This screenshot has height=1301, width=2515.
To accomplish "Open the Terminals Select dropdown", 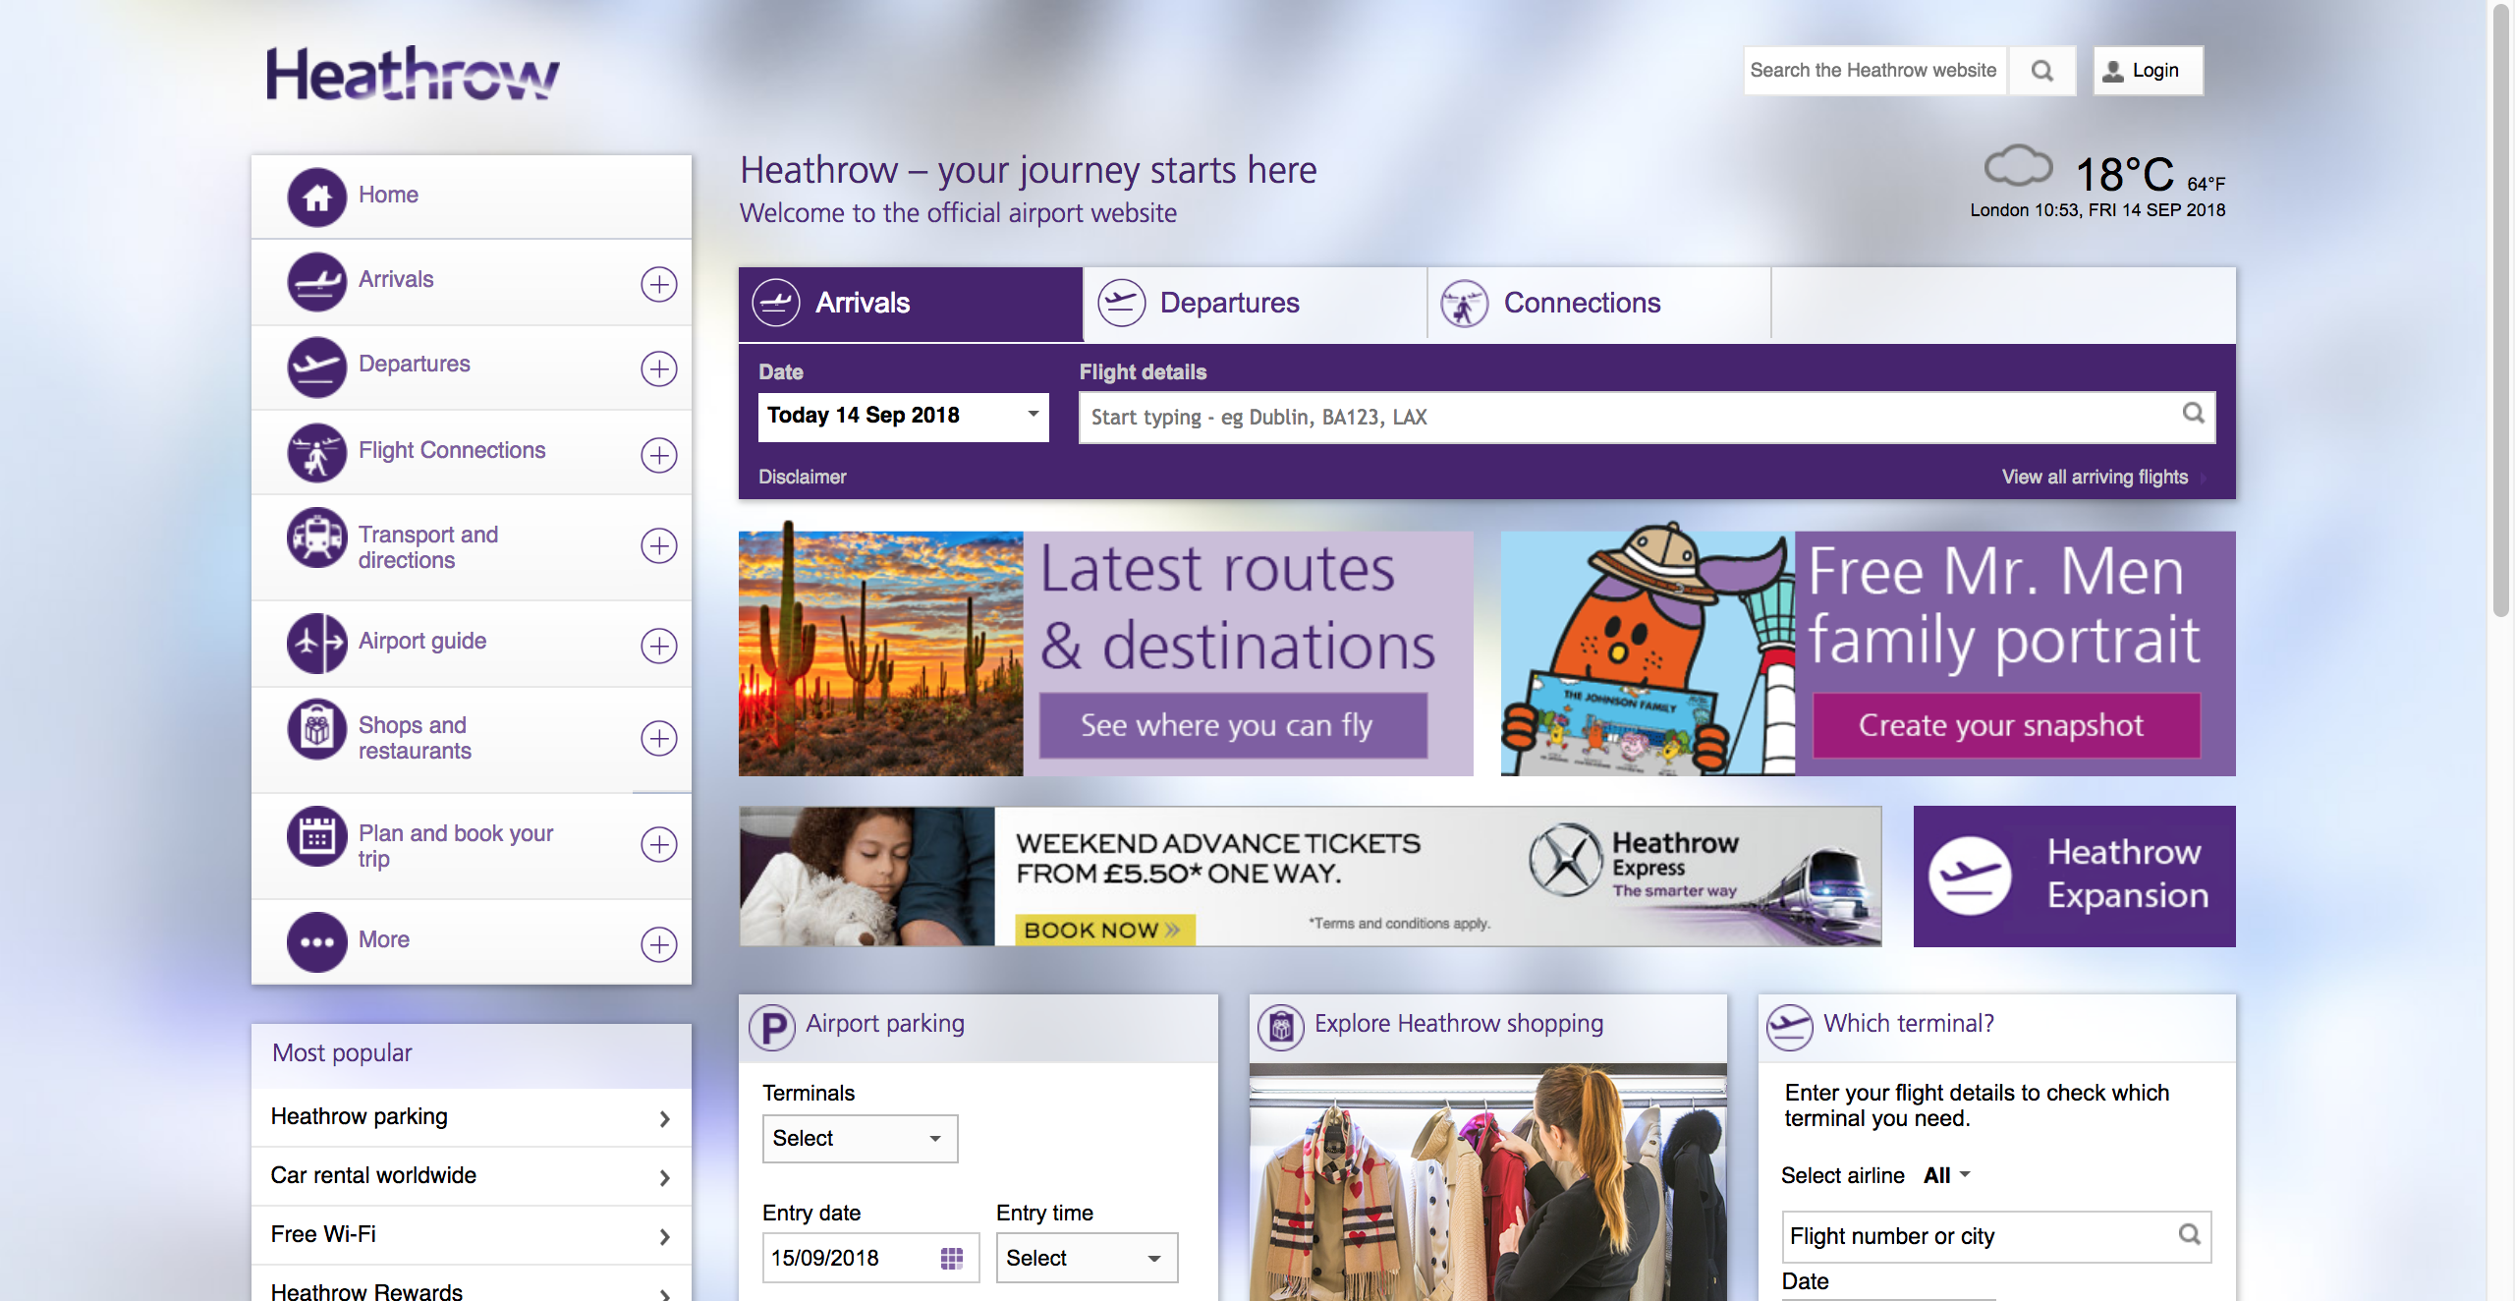I will click(861, 1138).
